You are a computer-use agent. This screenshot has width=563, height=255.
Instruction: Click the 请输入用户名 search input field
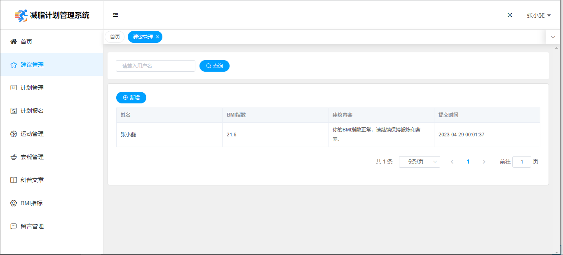155,66
